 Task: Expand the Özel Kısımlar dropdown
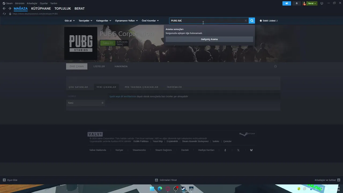pos(150,21)
